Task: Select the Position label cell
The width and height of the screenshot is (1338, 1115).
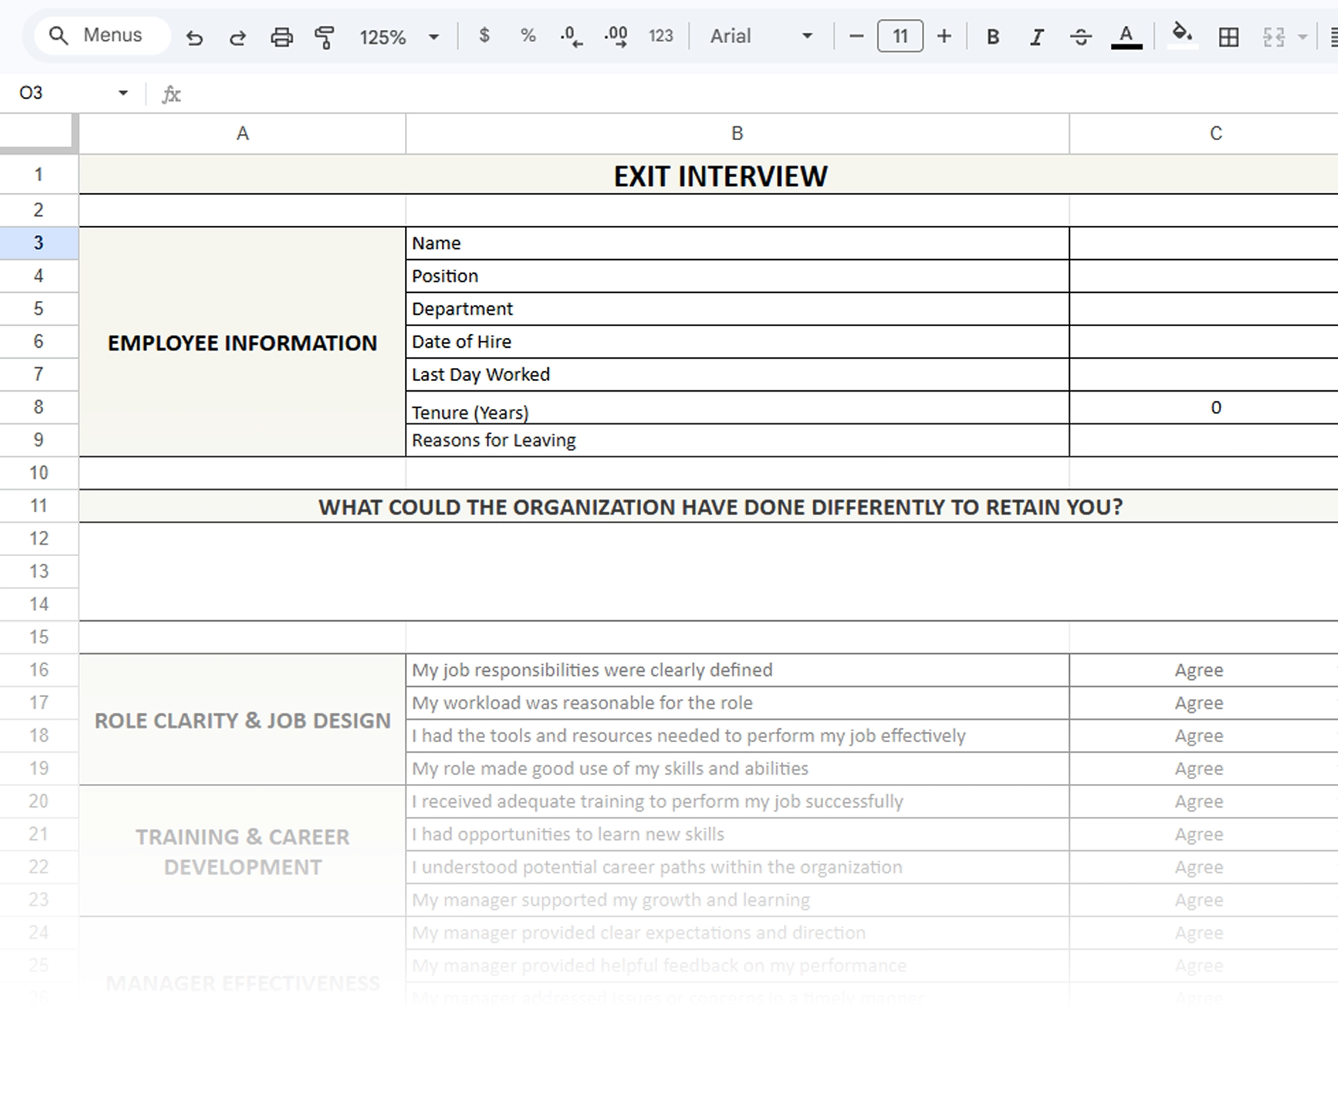Action: tap(737, 276)
